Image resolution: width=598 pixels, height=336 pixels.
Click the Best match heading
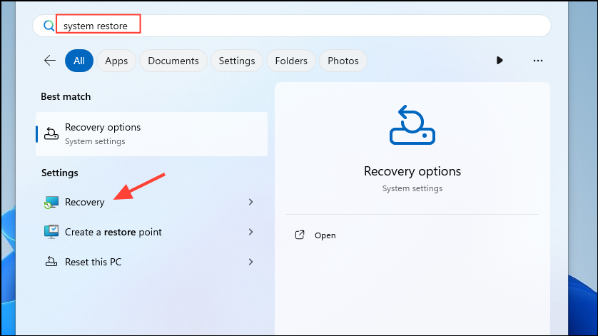pyautogui.click(x=66, y=96)
